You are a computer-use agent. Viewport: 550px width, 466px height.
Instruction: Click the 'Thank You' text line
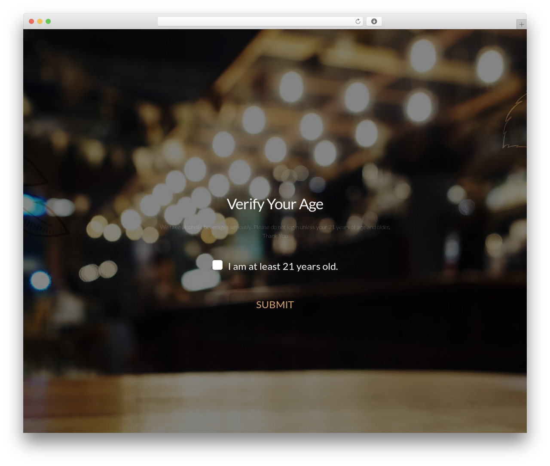point(275,236)
